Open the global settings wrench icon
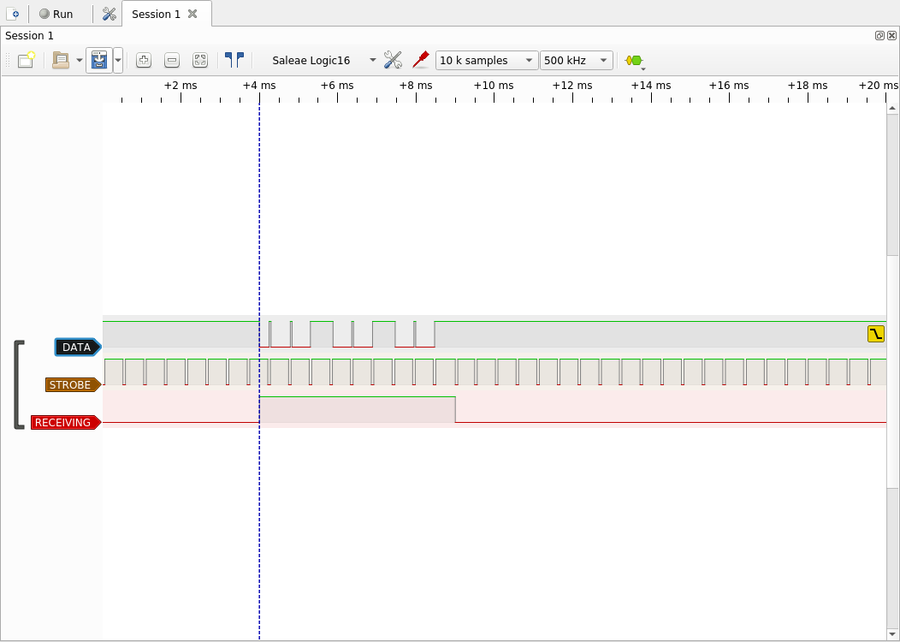The width and height of the screenshot is (900, 642). pos(109,14)
